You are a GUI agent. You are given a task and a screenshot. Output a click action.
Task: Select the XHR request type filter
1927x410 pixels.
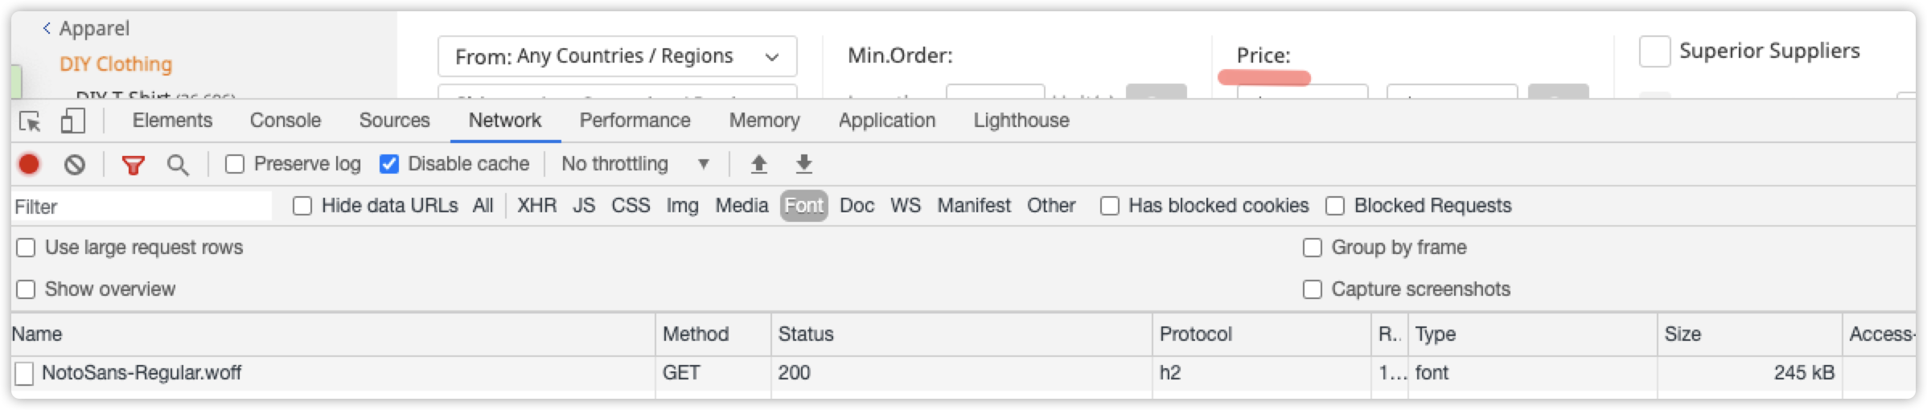(536, 206)
